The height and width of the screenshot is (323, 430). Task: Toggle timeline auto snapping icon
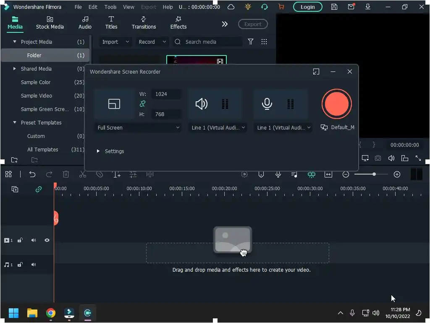[311, 174]
